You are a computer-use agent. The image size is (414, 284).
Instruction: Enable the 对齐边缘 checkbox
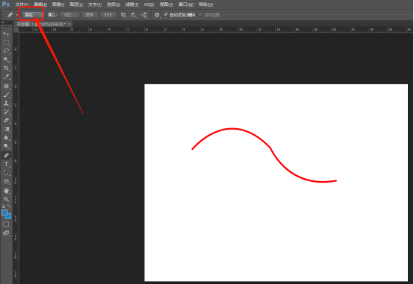click(x=200, y=15)
